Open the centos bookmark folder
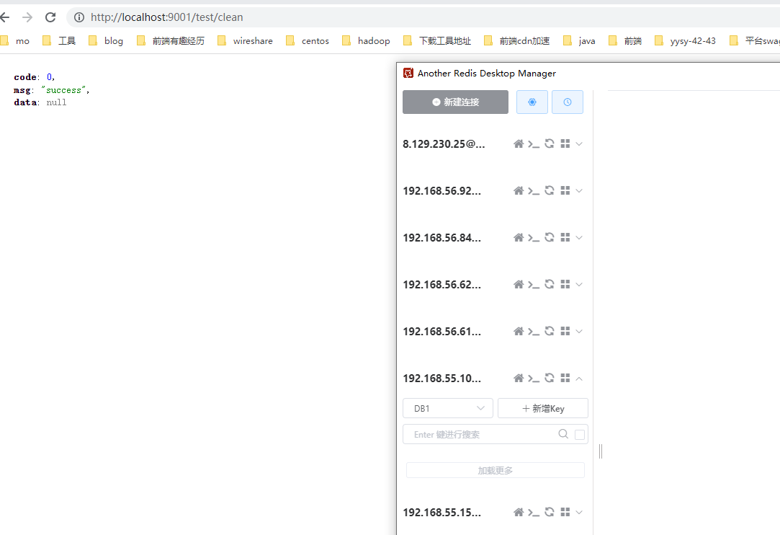This screenshot has height=535, width=780. point(308,41)
